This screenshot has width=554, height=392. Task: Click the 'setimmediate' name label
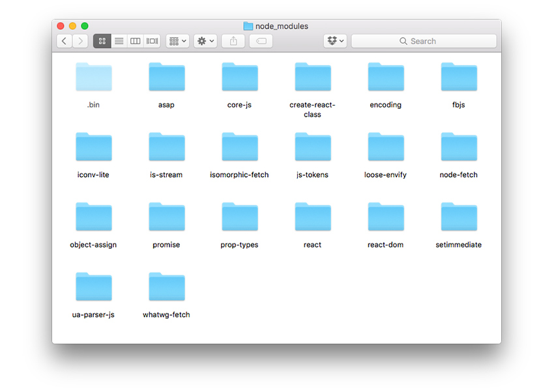click(x=459, y=245)
